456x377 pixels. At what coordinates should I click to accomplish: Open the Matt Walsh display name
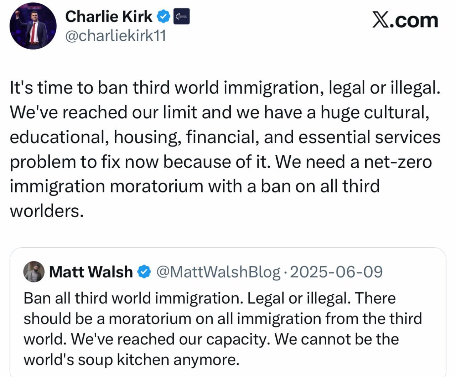point(91,272)
